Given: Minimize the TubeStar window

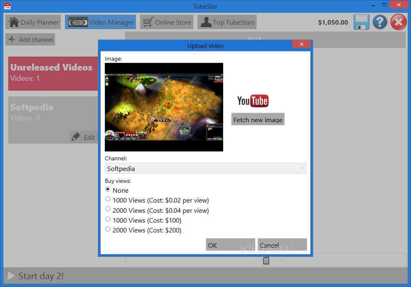Looking at the screenshot, I should pyautogui.click(x=373, y=5).
